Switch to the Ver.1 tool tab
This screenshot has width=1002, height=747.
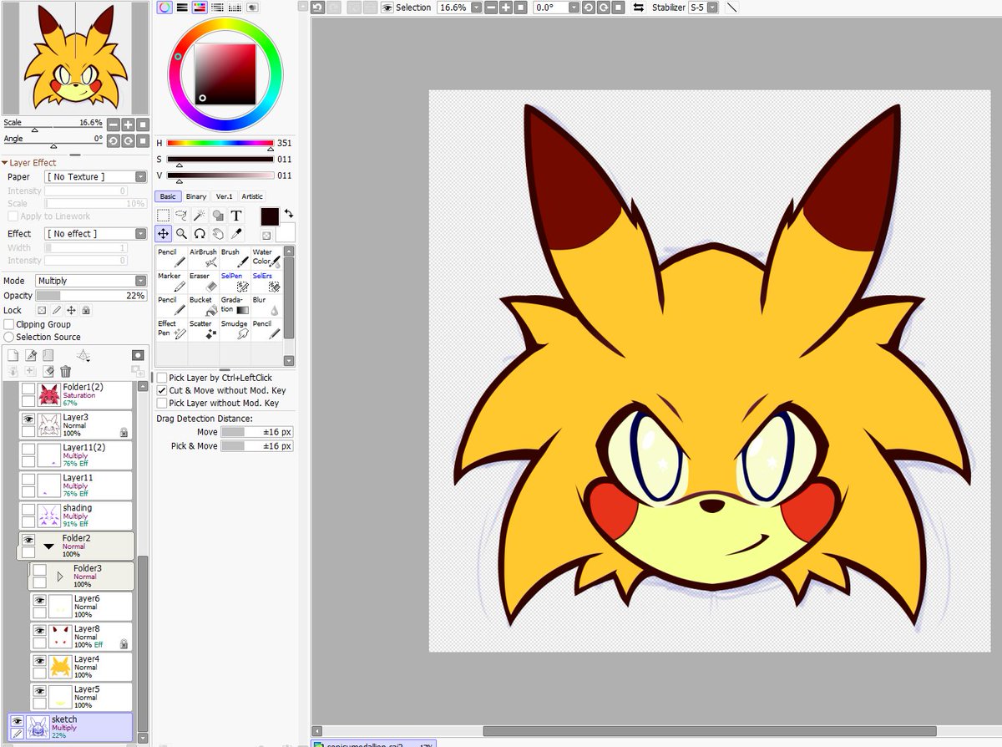click(225, 196)
